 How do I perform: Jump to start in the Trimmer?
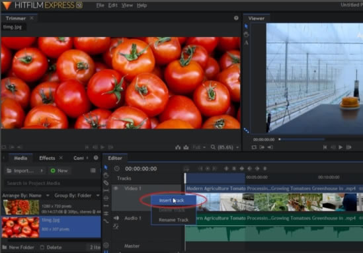pos(87,147)
